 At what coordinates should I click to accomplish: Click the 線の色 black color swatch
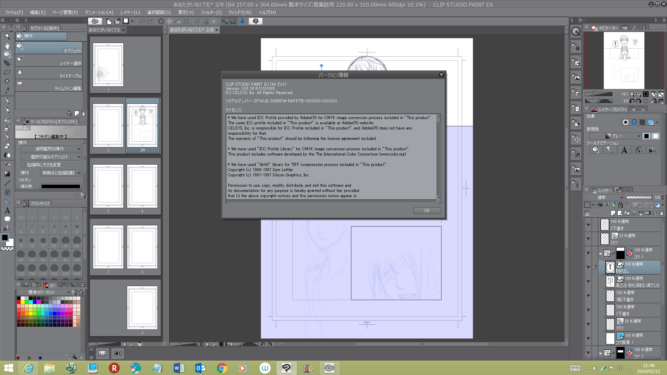(61, 186)
